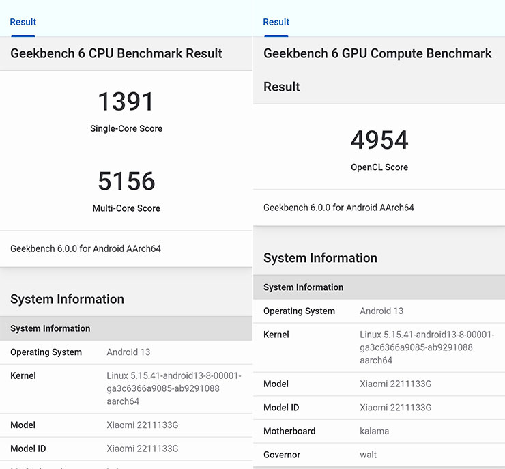Click the System Information table header in the GPU panel
Image resolution: width=505 pixels, height=469 pixels.
click(379, 287)
